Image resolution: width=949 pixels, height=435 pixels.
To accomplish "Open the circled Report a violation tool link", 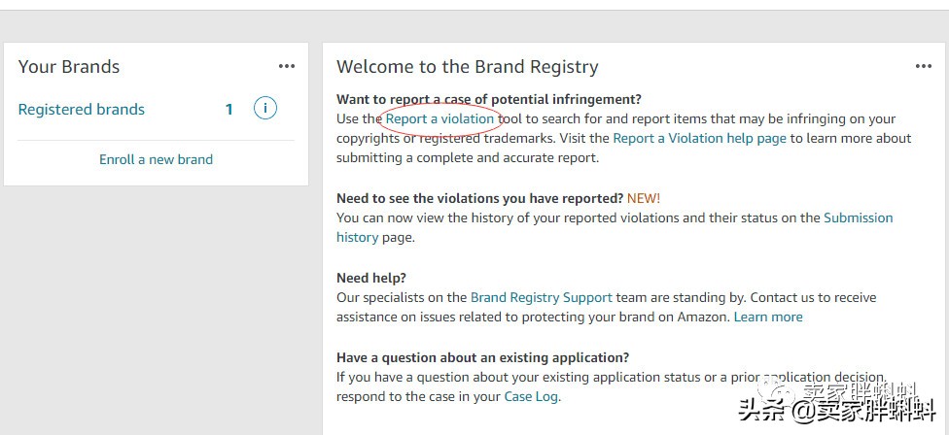I will [439, 119].
